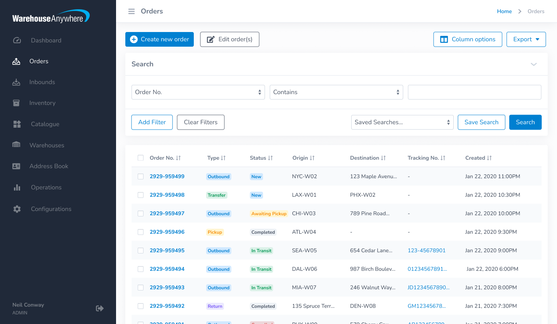Tick the checkbox for order 2929-959495
This screenshot has height=324, width=557.
coord(140,250)
